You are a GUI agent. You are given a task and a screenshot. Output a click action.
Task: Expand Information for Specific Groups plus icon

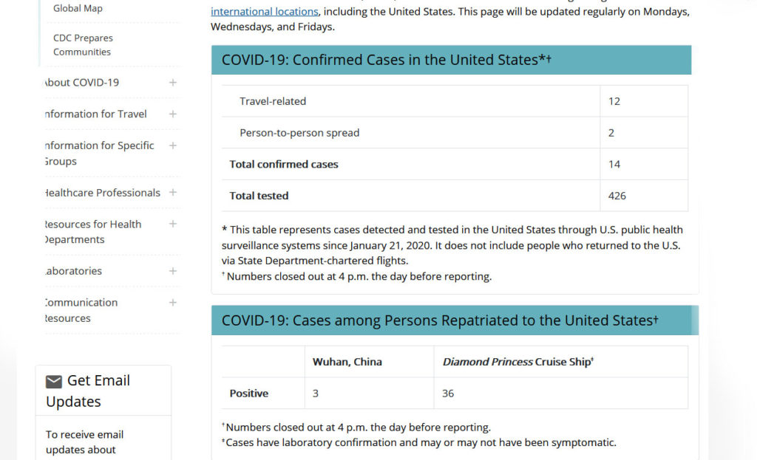point(172,145)
